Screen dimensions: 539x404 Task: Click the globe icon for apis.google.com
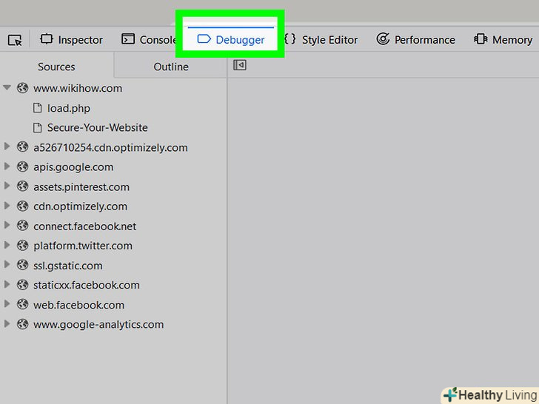click(23, 166)
